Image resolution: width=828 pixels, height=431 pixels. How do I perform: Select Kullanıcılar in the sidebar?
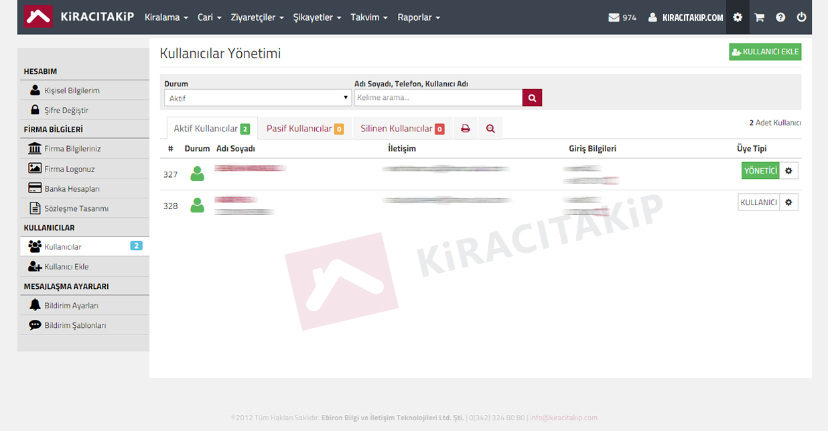[84, 247]
